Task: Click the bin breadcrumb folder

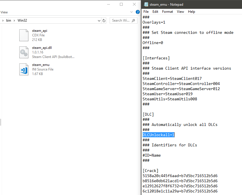Action: pyautogui.click(x=9, y=20)
